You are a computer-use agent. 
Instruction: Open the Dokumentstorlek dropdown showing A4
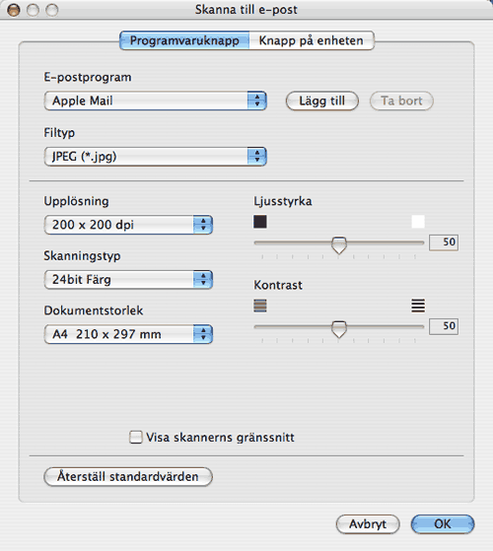click(128, 334)
